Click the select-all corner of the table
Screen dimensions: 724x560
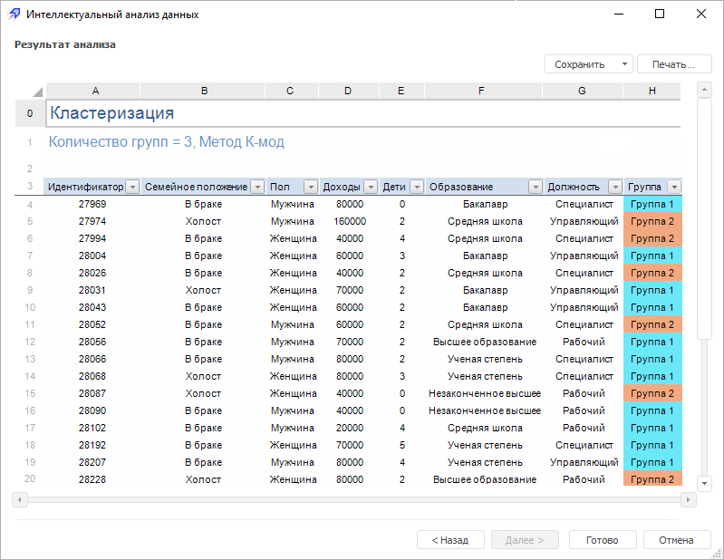pyautogui.click(x=37, y=92)
